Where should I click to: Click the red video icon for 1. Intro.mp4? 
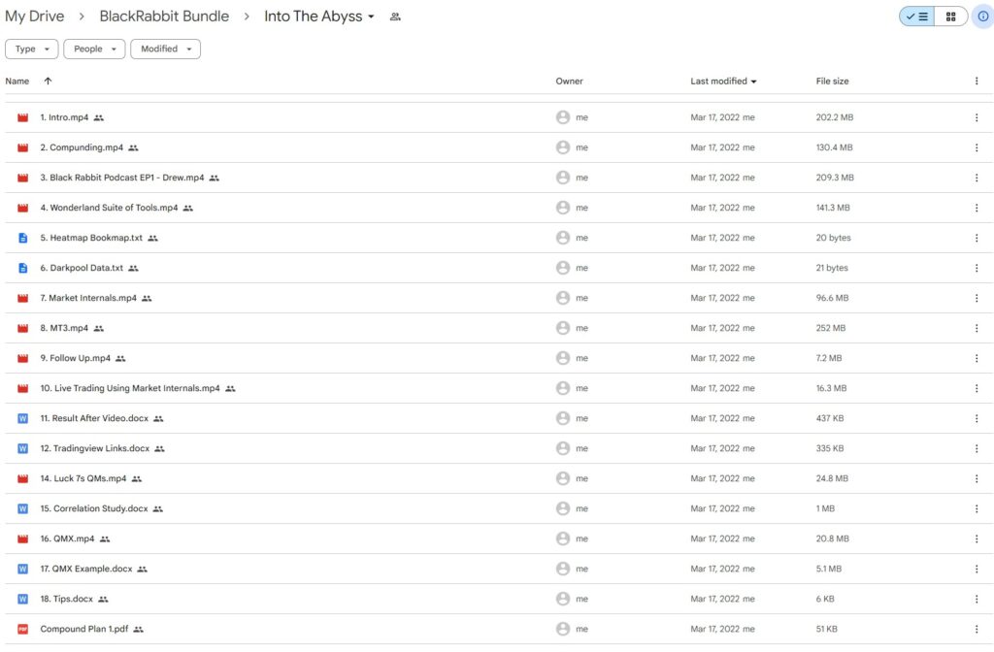tap(22, 117)
